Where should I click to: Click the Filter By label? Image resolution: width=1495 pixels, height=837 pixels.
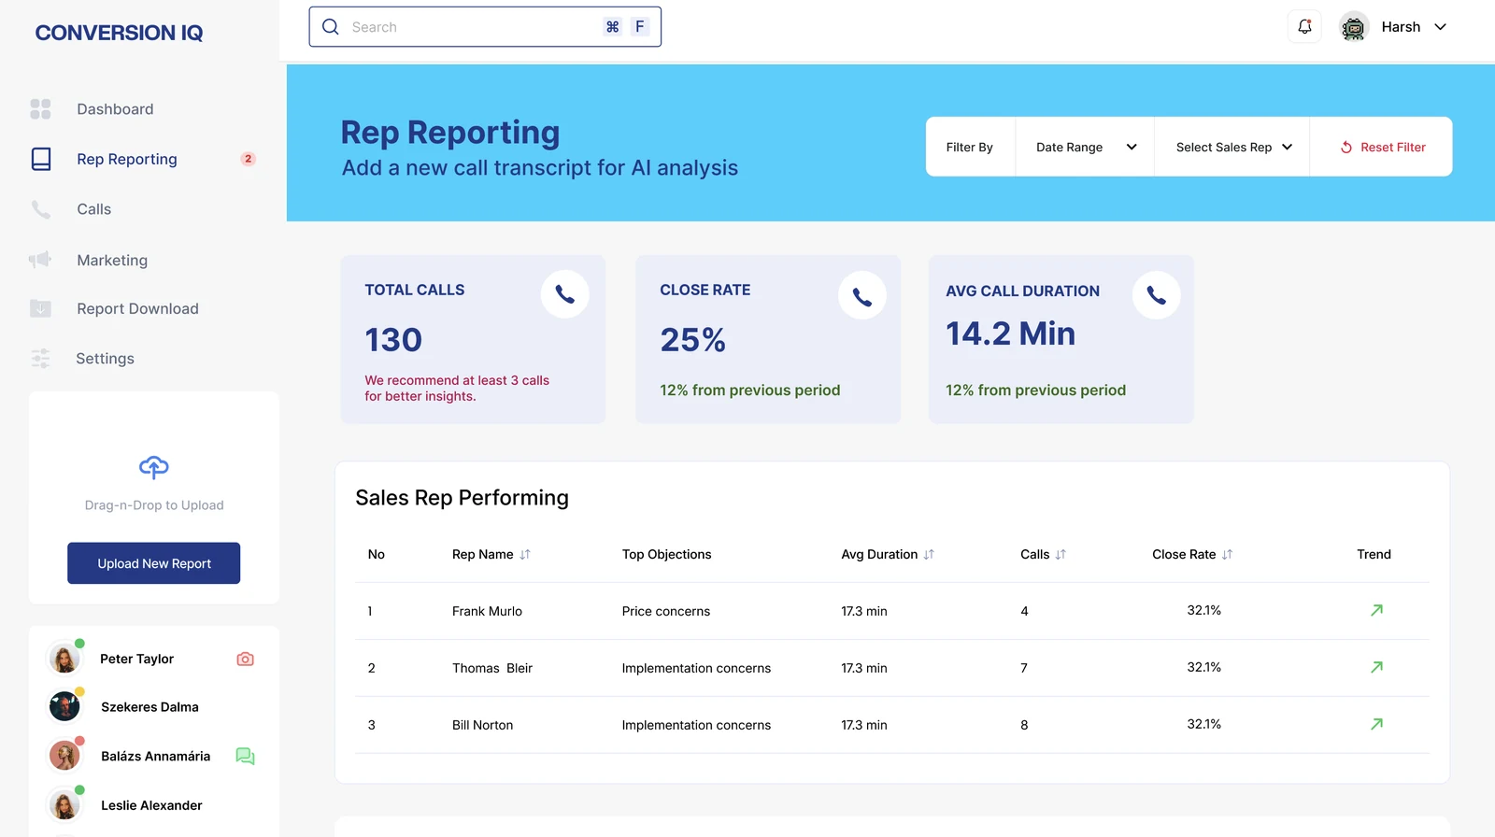(x=969, y=148)
